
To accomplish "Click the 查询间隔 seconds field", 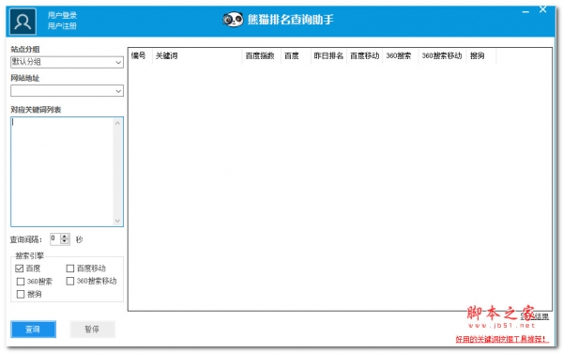I will tap(55, 239).
